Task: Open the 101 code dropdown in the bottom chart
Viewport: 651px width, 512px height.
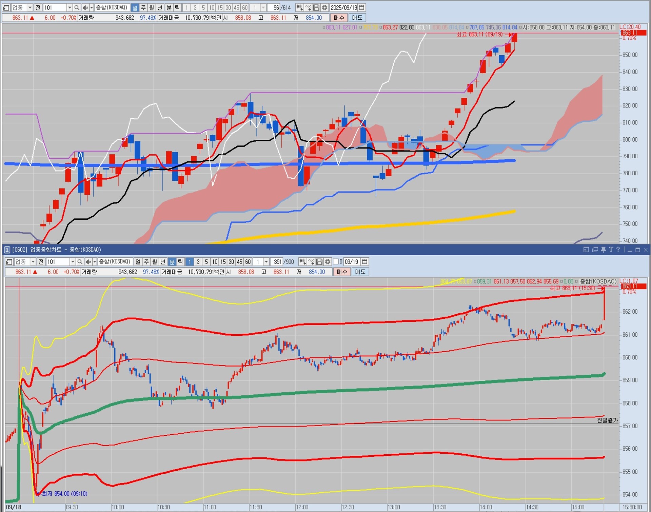Action: tap(73, 262)
